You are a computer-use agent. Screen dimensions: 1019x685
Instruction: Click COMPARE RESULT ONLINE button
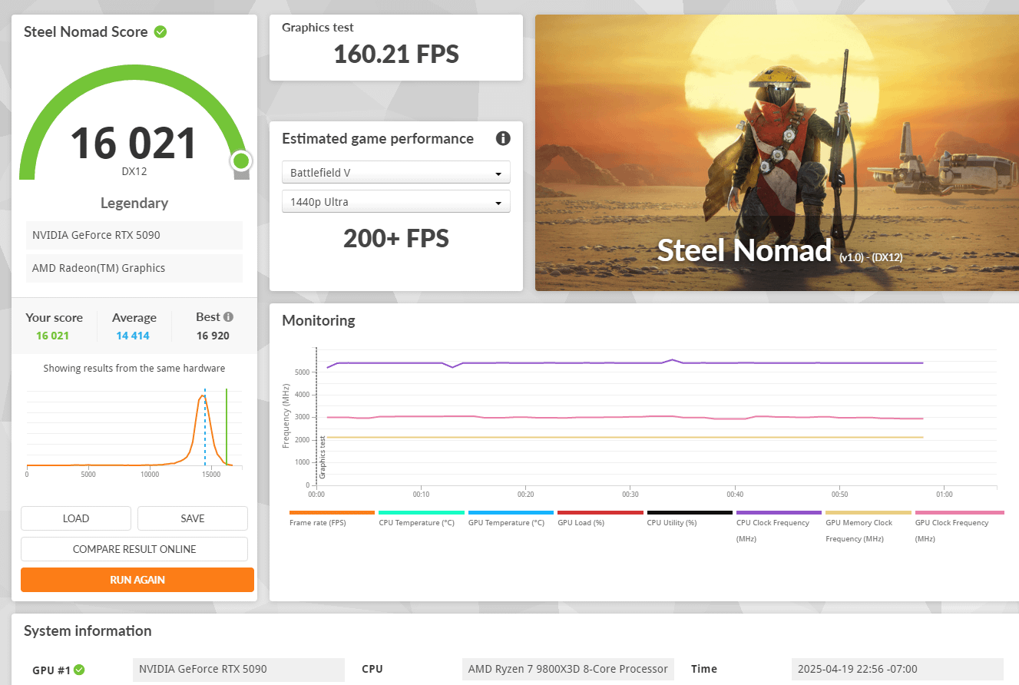click(x=134, y=549)
